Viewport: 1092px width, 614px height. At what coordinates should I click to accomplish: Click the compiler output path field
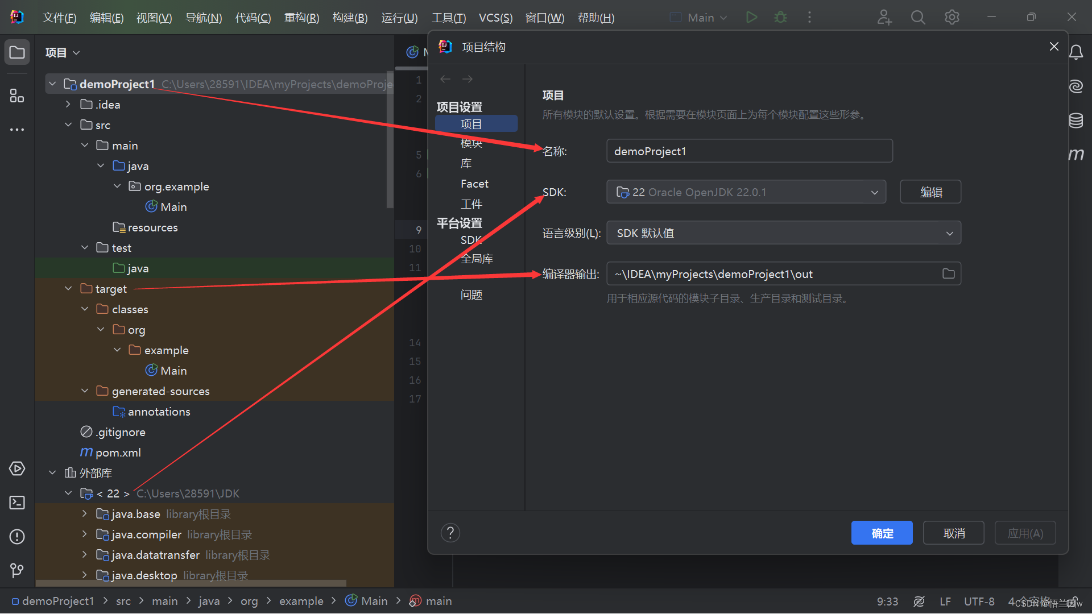point(784,274)
